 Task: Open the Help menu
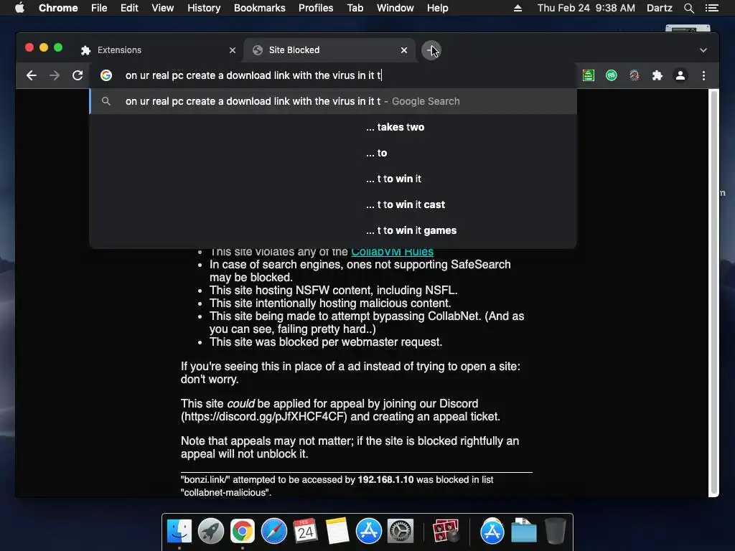[437, 8]
